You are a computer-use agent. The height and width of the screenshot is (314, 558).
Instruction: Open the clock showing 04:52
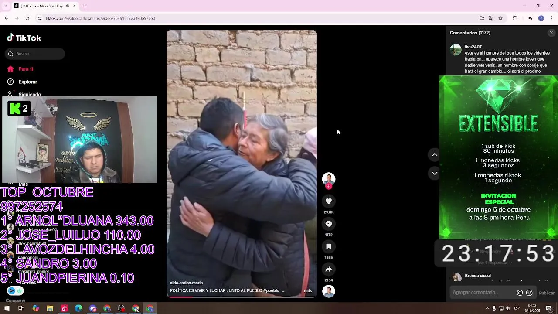click(532, 308)
